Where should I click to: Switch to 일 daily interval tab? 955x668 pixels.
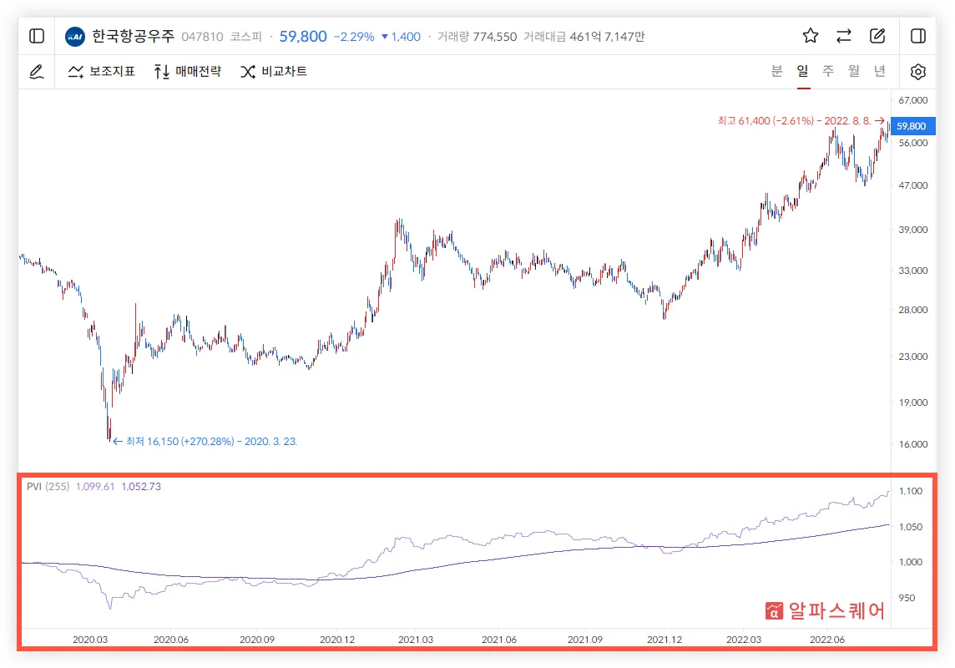(x=803, y=71)
